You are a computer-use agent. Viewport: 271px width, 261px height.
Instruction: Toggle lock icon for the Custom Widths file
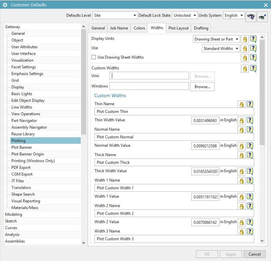(245, 69)
